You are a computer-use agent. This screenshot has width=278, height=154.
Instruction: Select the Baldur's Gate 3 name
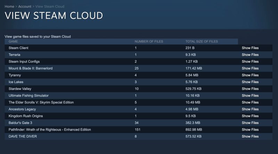tap(21, 123)
